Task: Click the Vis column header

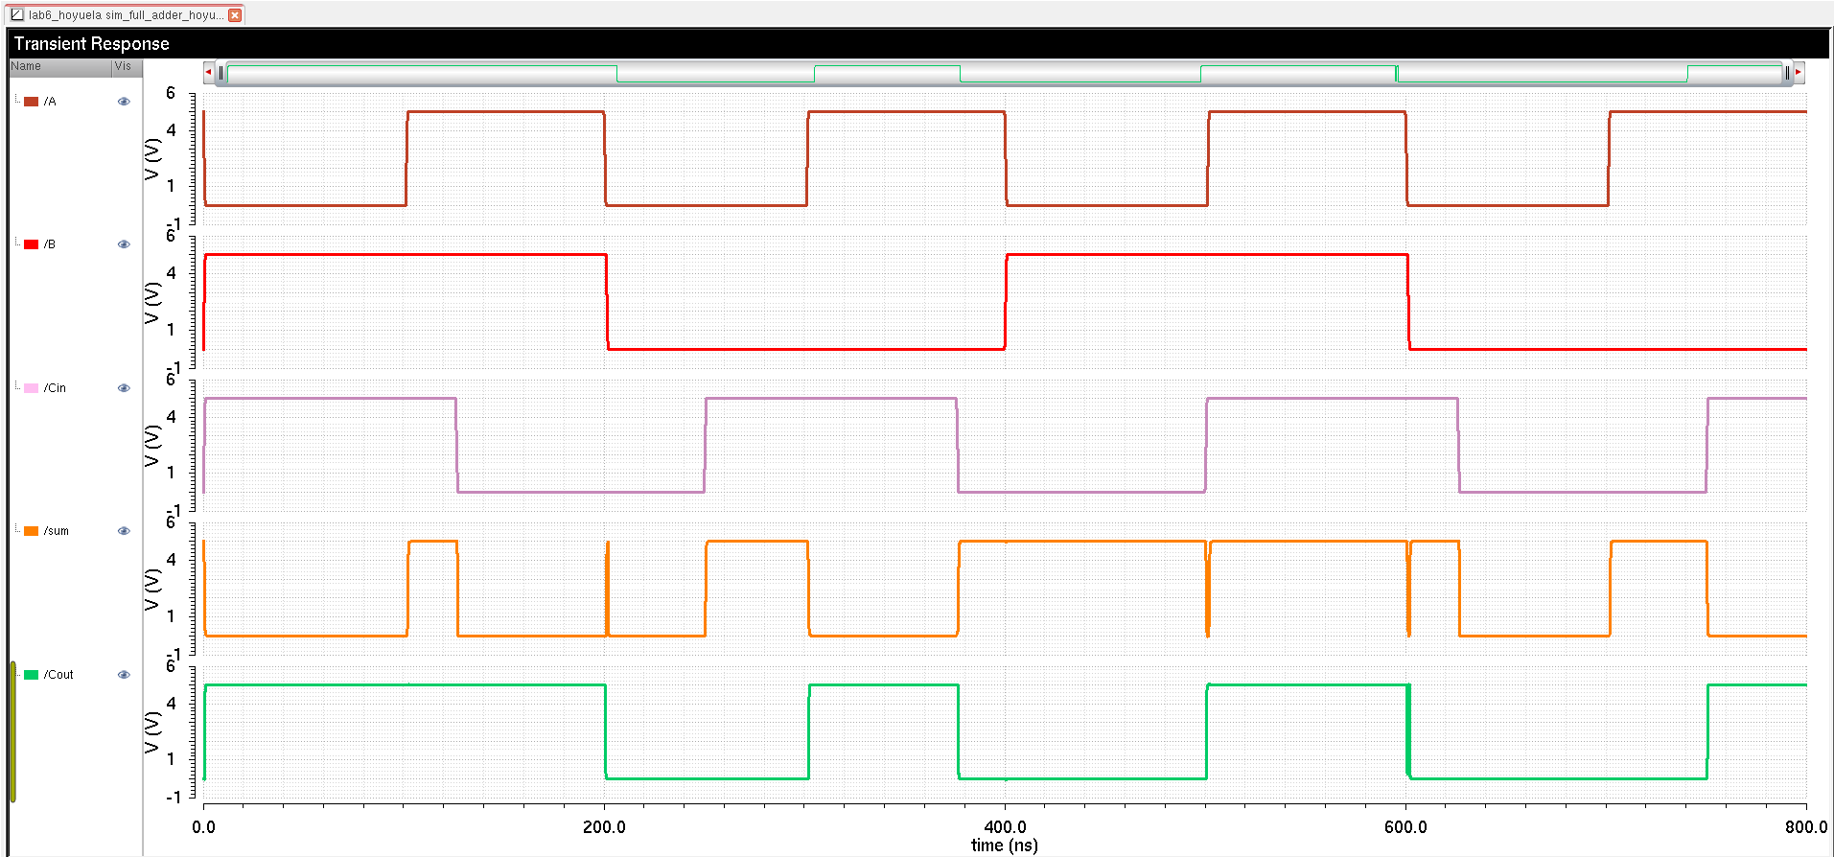Action: click(126, 67)
